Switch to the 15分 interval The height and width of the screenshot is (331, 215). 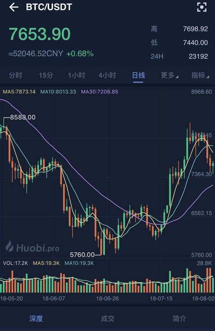[x=46, y=75]
